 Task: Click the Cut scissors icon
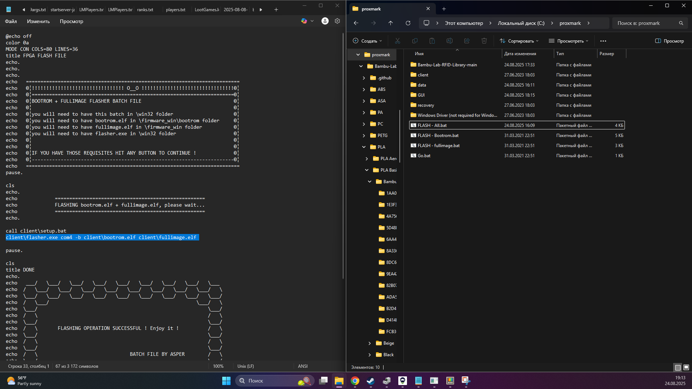pos(397,41)
